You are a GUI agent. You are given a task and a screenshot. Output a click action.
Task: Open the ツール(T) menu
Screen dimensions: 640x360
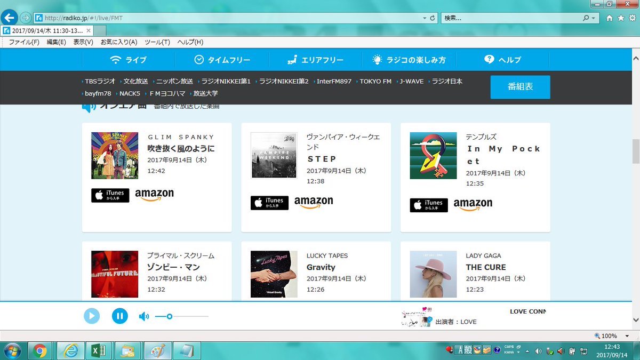pos(157,42)
